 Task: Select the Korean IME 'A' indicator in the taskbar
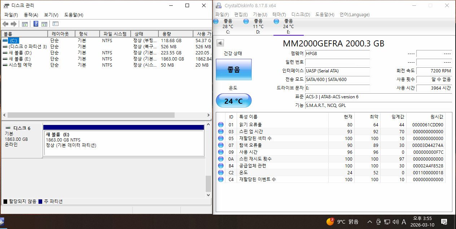[x=404, y=222]
